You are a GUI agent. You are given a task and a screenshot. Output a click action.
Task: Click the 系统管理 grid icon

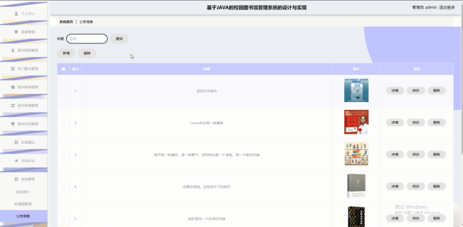[16, 179]
